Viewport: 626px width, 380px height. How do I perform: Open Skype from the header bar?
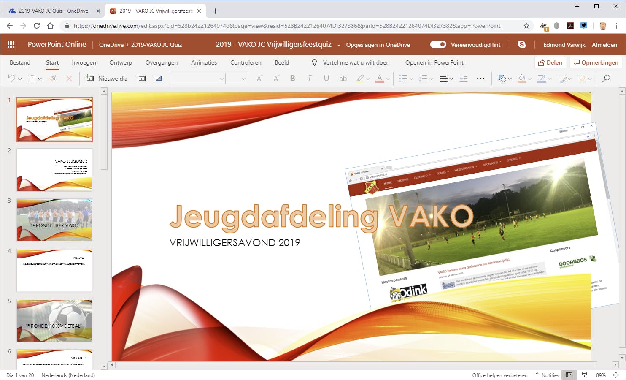[x=522, y=44]
